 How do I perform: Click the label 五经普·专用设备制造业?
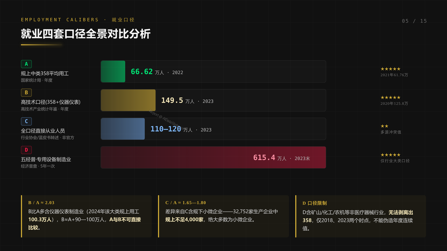(x=46, y=159)
